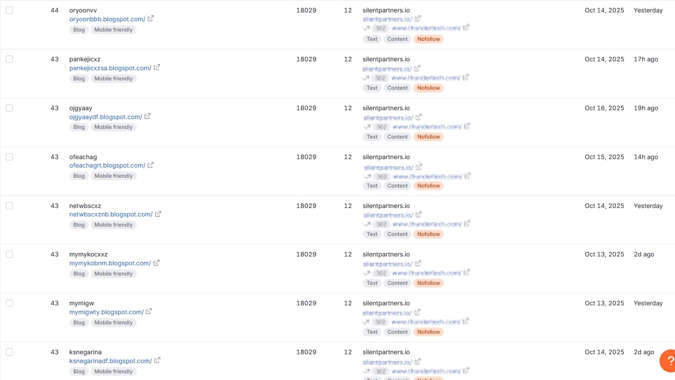Image resolution: width=675 pixels, height=380 pixels.
Task: Select the checkbox for the oryoonvv row
Action: coord(10,10)
